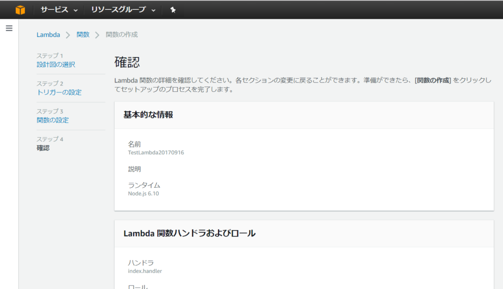Return to 関数の設定 step
The image size is (503, 289).
tap(53, 120)
